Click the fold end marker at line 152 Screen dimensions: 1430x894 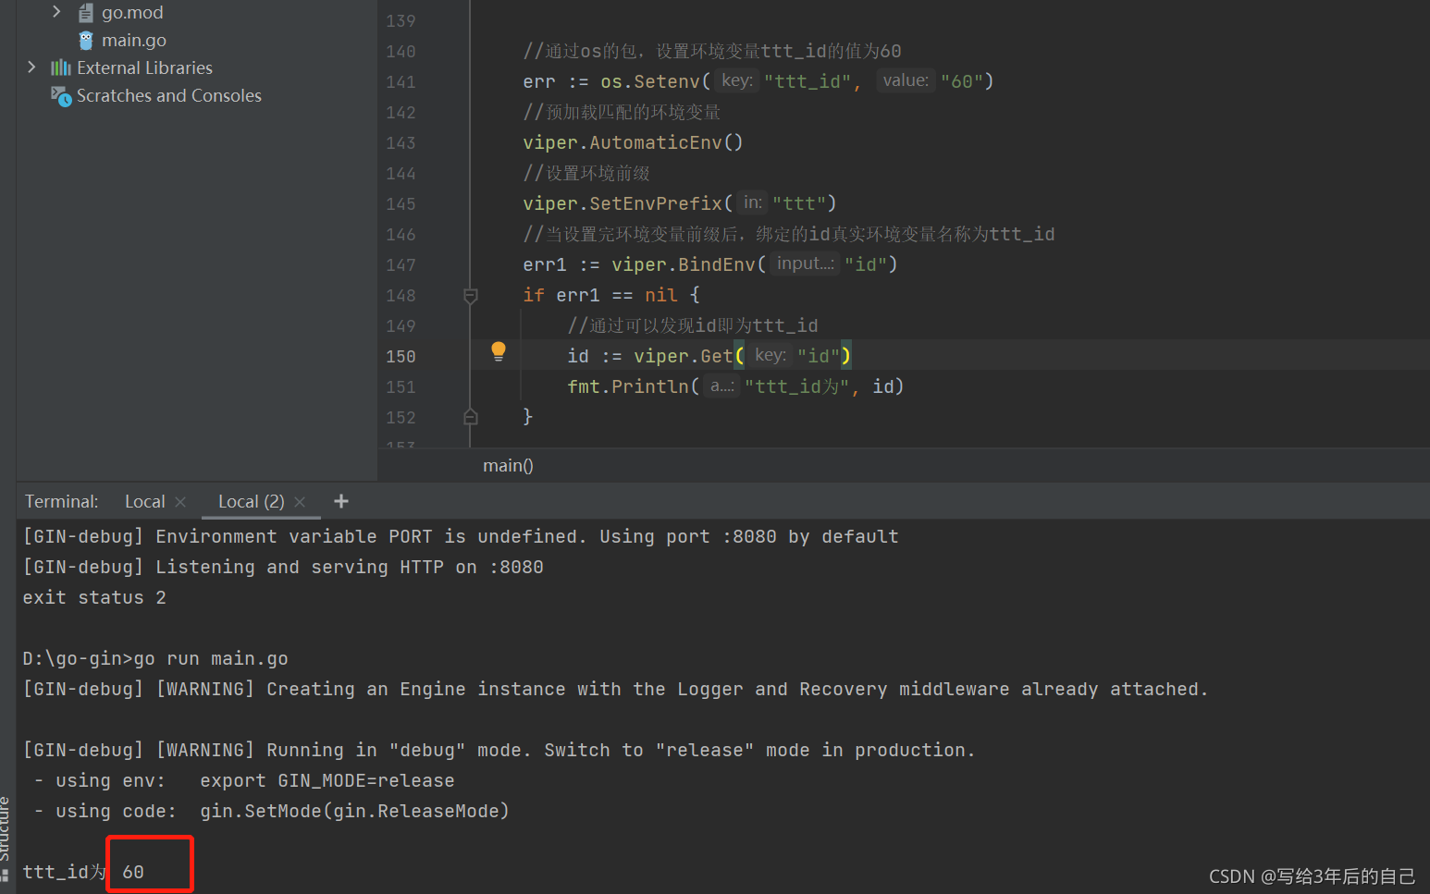tap(470, 416)
